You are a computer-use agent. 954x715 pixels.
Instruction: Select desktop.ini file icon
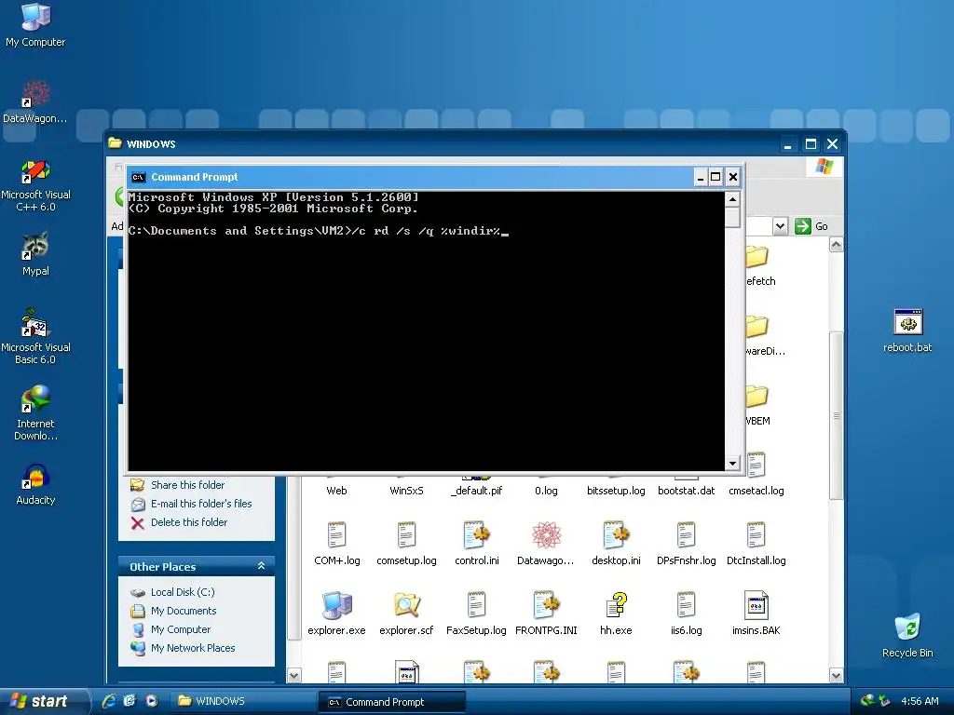pos(617,535)
